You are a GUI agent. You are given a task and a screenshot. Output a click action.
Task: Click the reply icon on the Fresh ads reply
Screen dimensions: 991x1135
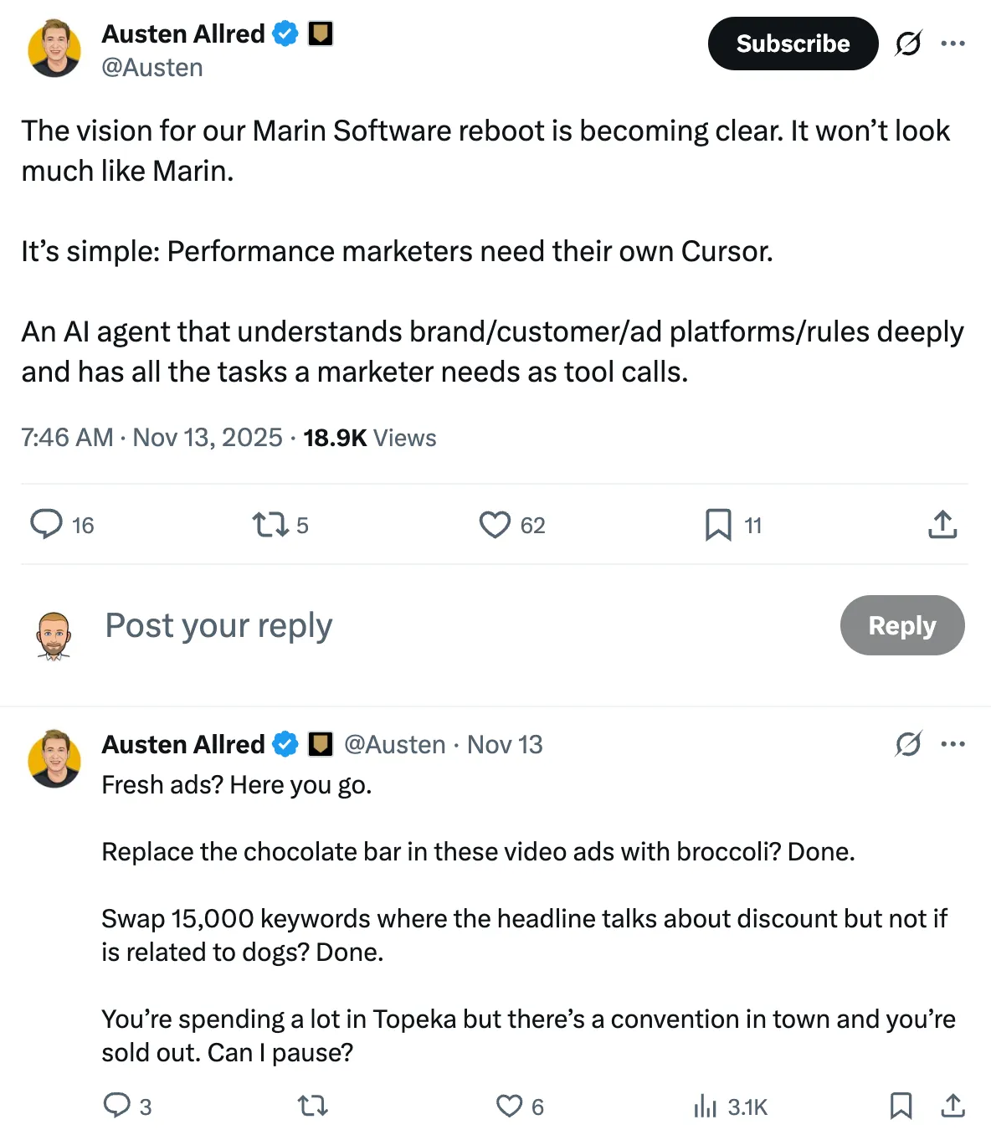116,1106
